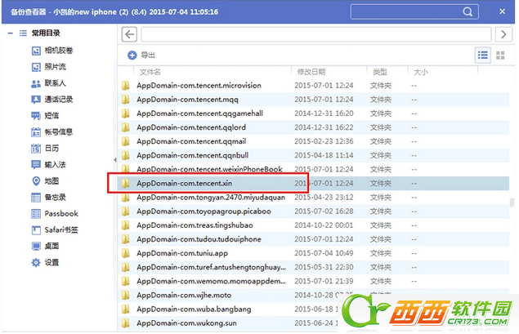Click date 2015-04-23 23:12 cell
This screenshot has width=519, height=334.
click(324, 198)
